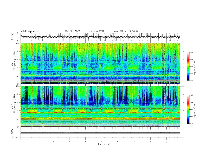Click the "ch.3(V)" axis label
The width and height of the screenshot is (206, 159).
pos(12,133)
